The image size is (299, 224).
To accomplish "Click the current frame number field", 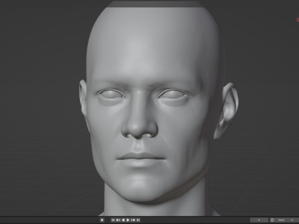I will 259,220.
